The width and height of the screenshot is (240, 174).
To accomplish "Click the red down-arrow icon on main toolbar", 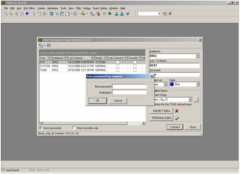I will pos(117,14).
